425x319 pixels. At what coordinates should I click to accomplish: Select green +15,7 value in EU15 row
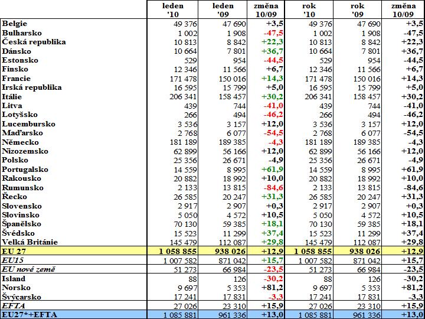(272, 261)
